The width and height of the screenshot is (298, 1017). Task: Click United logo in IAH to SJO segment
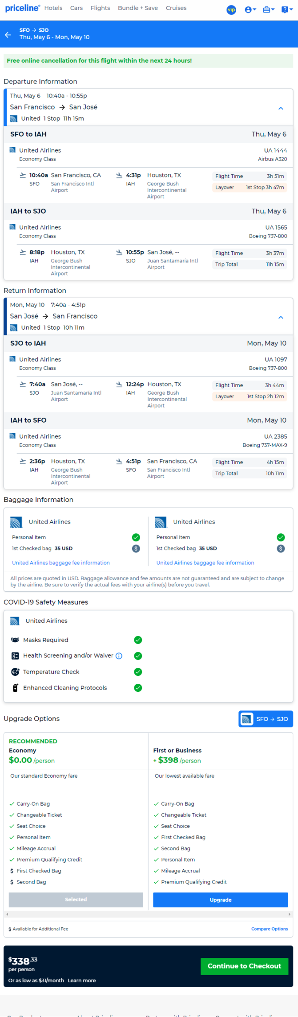click(12, 227)
